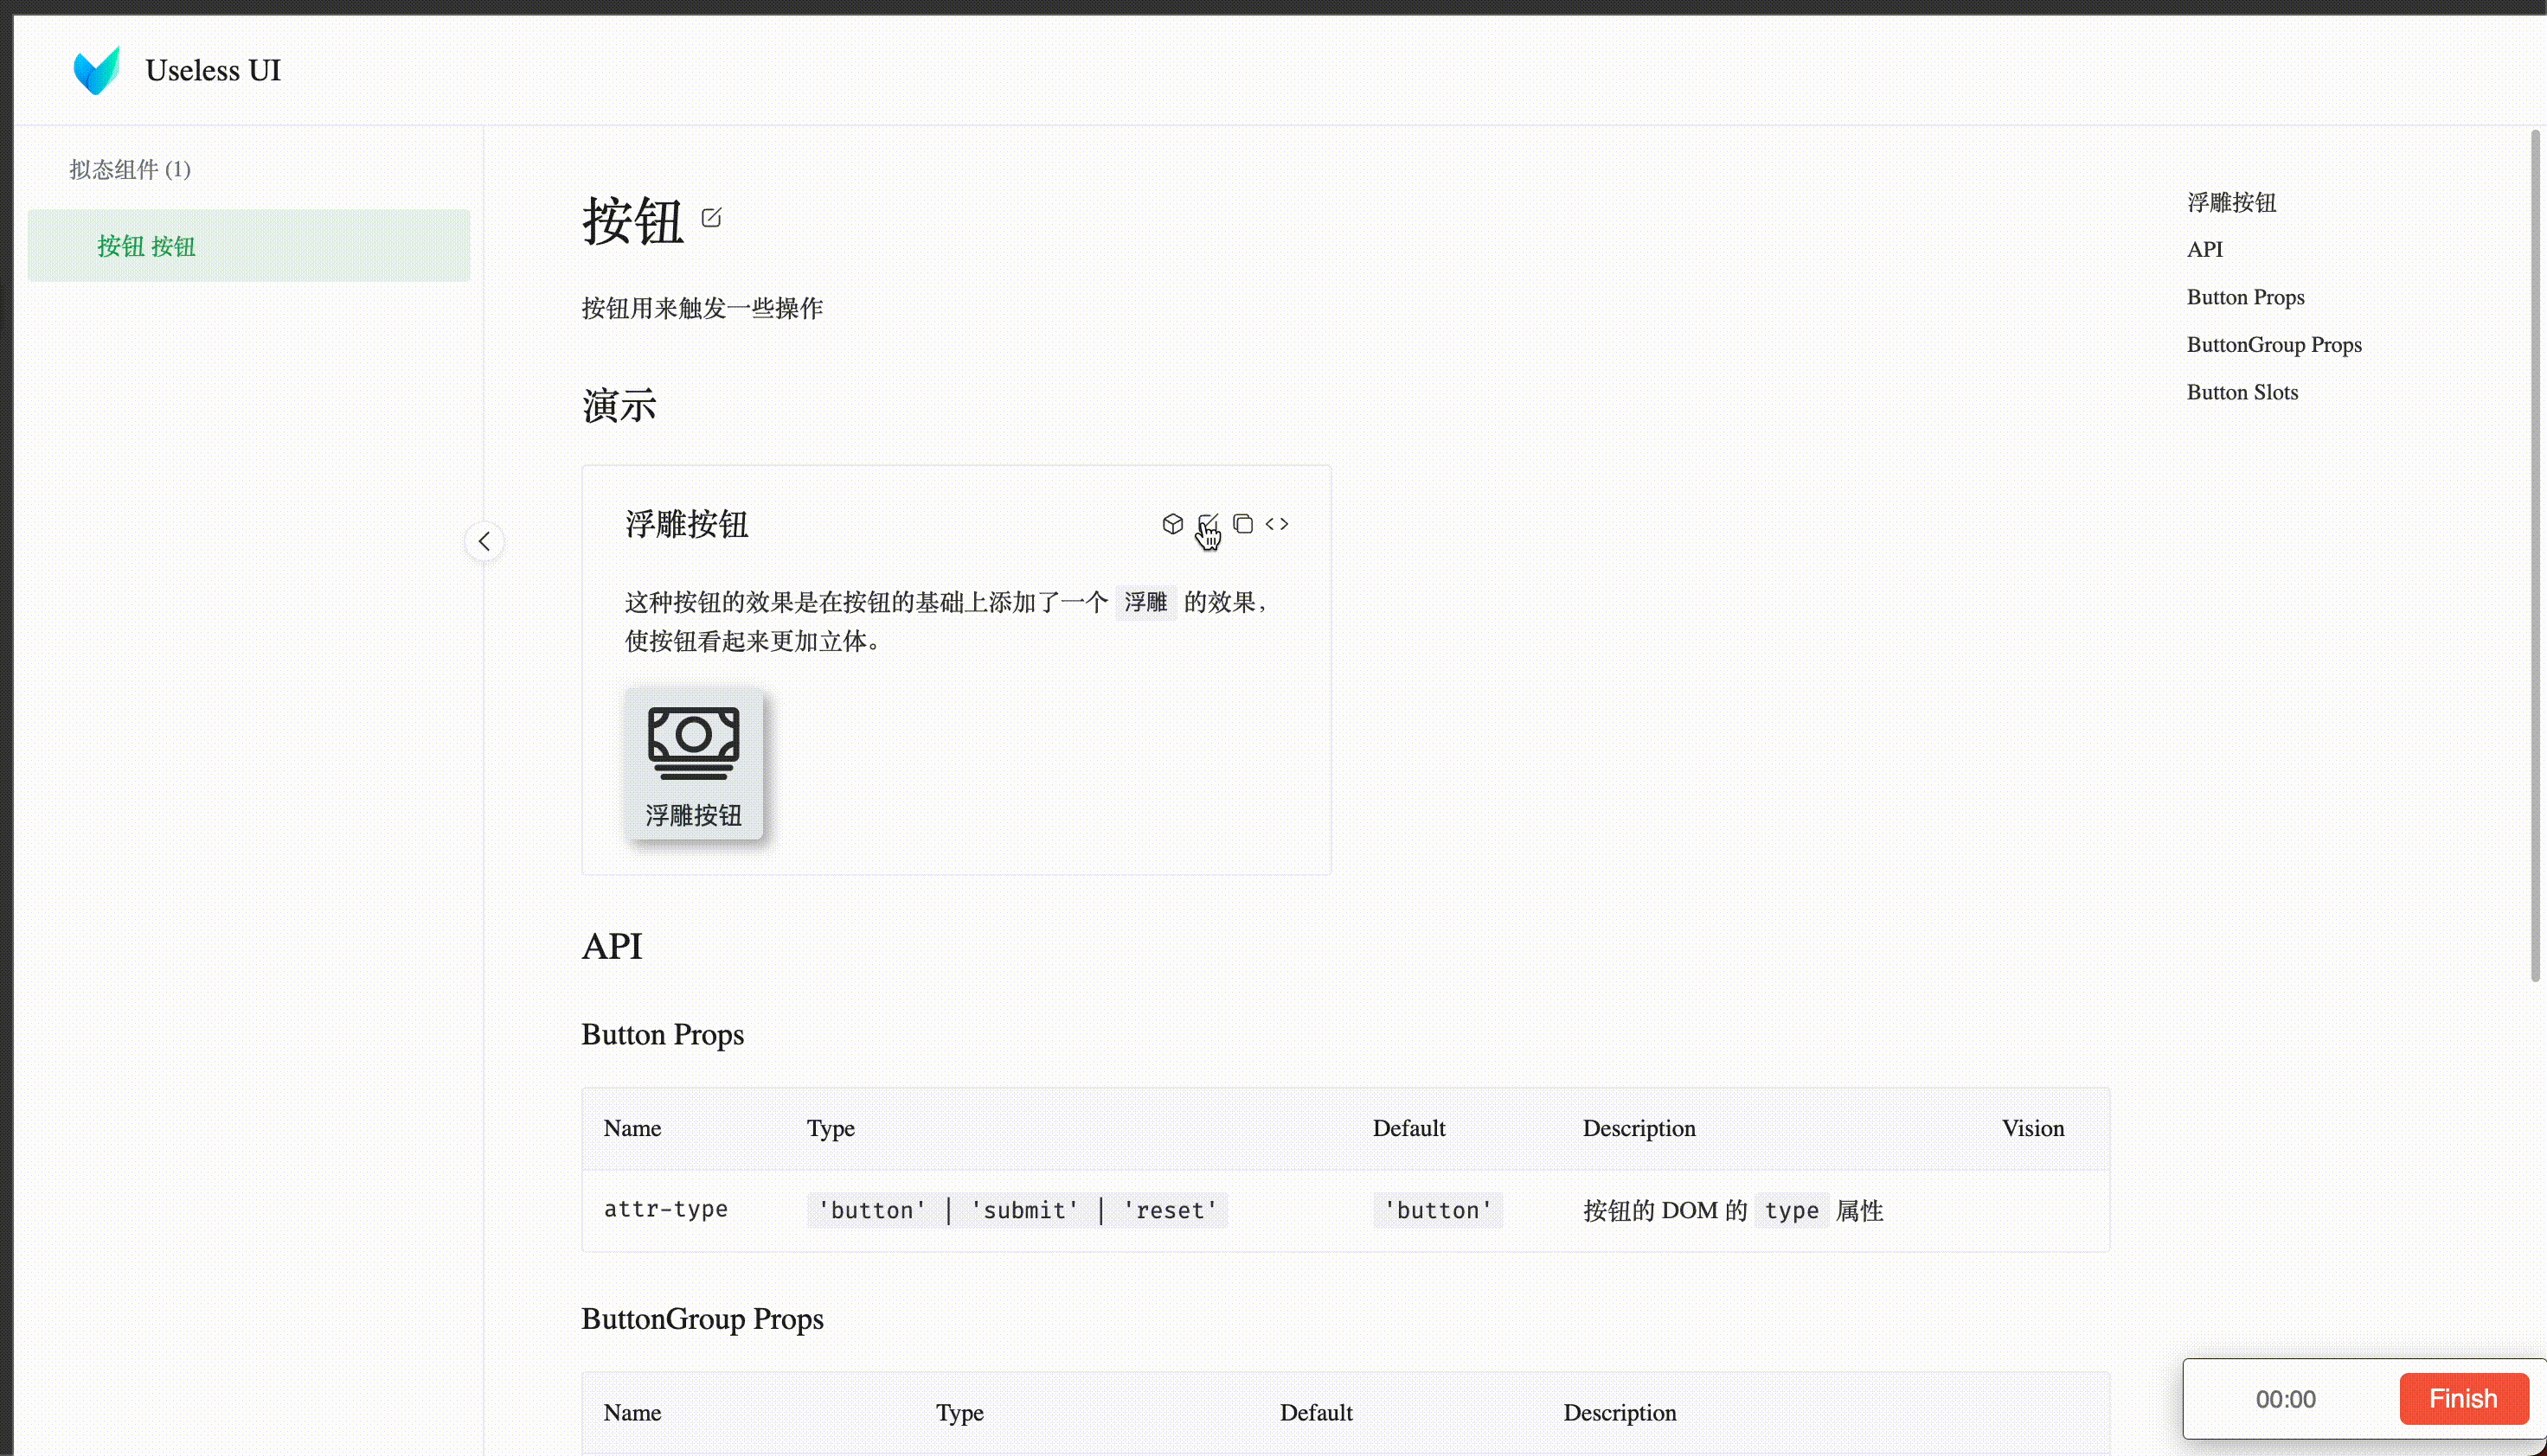Click the red Finish button
Image resolution: width=2547 pixels, height=1456 pixels.
2463,1398
